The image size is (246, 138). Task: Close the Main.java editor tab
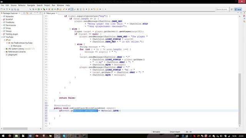coord(57,13)
